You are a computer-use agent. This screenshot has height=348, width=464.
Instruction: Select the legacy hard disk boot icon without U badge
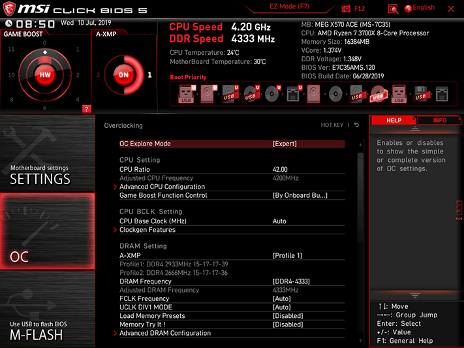[313, 94]
